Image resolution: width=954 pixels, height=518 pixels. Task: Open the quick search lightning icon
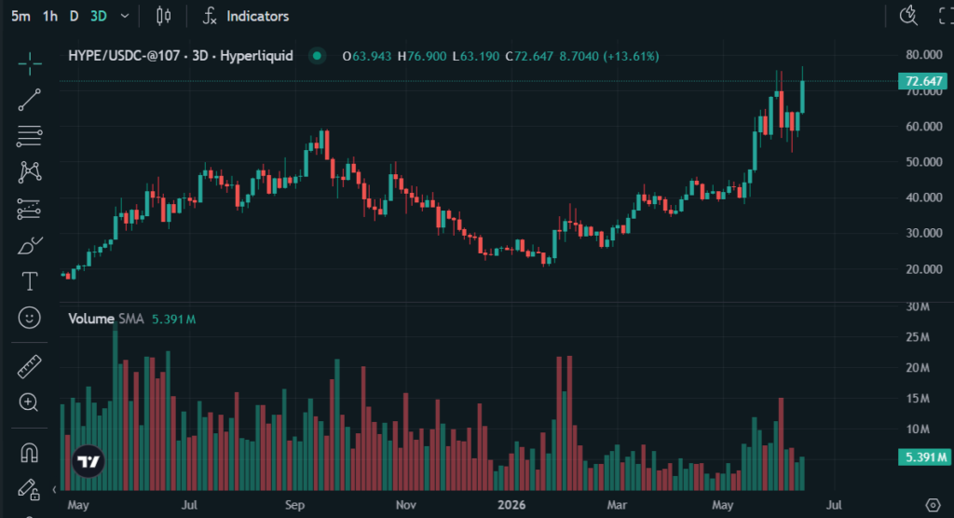pos(908,16)
